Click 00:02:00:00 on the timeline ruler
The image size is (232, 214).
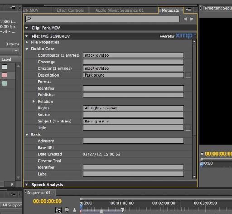click(x=164, y=203)
